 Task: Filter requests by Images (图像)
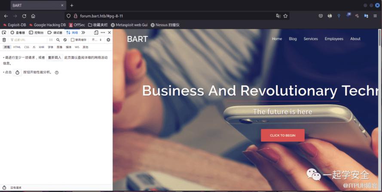pos(59,47)
